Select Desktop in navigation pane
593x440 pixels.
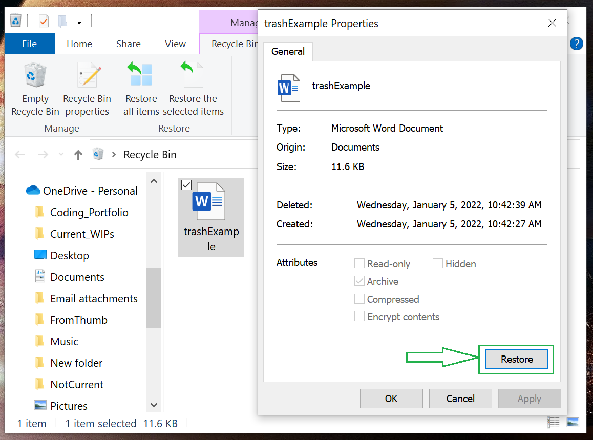coord(61,256)
